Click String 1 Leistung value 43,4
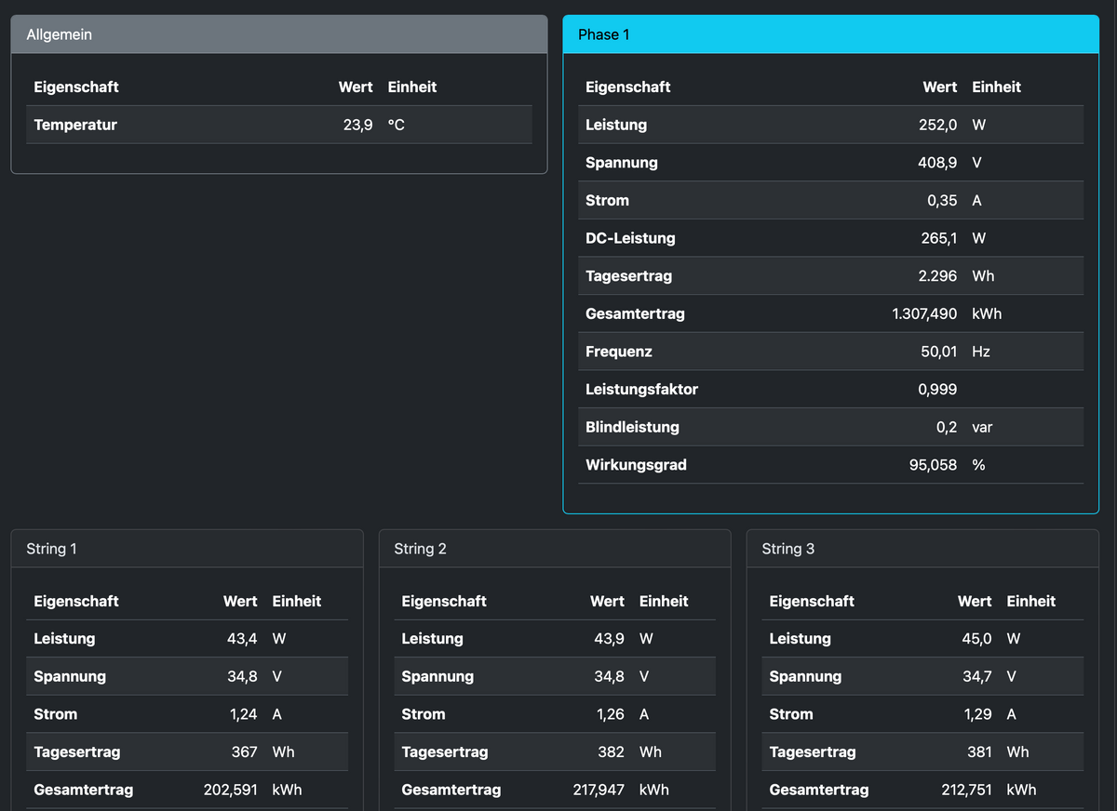This screenshot has width=1117, height=811. pyautogui.click(x=242, y=639)
